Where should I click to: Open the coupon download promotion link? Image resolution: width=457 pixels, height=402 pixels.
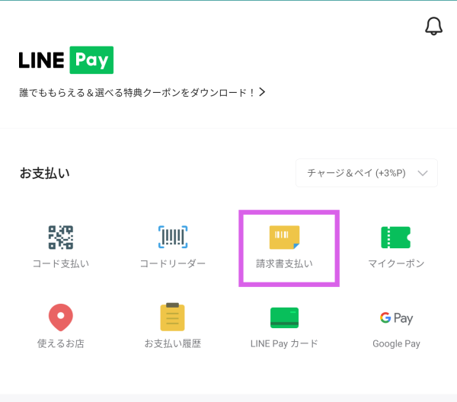click(142, 93)
